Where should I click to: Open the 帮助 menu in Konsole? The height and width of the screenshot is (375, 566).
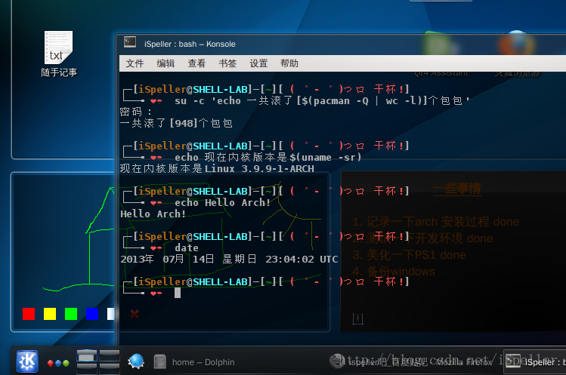(289, 63)
